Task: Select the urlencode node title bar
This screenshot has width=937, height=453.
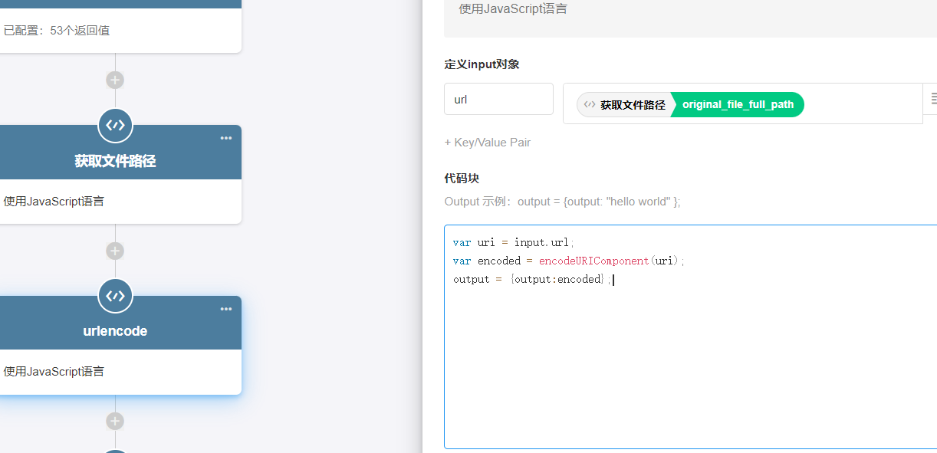Action: pyautogui.click(x=115, y=331)
